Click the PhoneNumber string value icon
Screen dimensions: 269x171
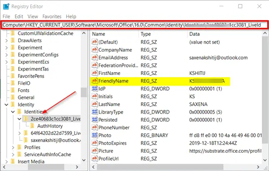(x=95, y=127)
